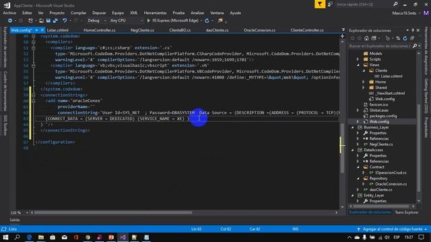
Task: Pin the Explorador de soluciones panel
Action: (413, 30)
